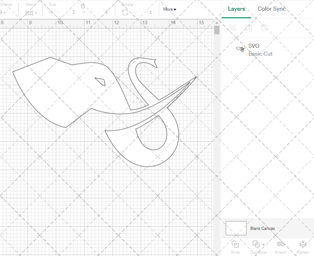Click the Attach paperclip icon
This screenshot has height=256, width=314.
click(x=280, y=244)
